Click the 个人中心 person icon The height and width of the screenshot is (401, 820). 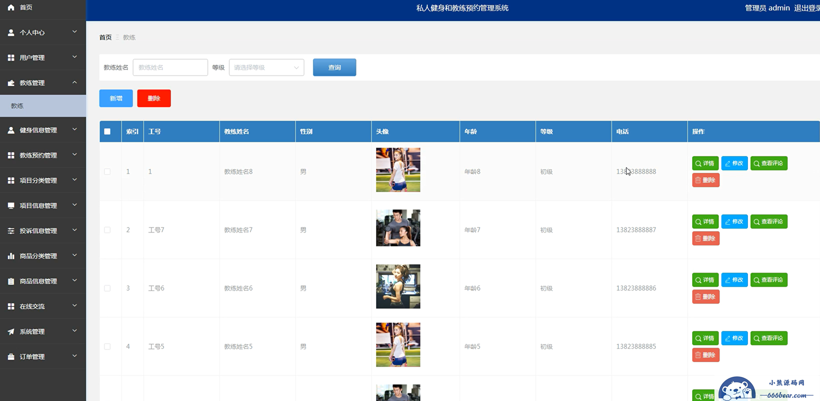pyautogui.click(x=11, y=32)
